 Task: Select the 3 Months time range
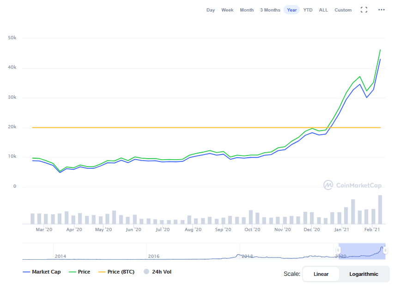point(270,10)
